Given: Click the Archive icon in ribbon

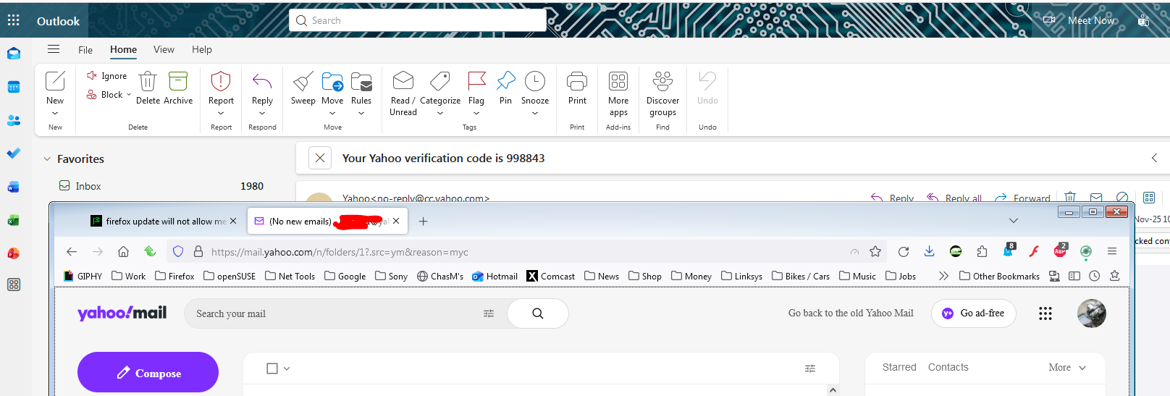Looking at the screenshot, I should coord(178,82).
